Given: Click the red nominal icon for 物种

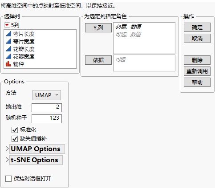Looking at the screenshot, I should (8, 64).
